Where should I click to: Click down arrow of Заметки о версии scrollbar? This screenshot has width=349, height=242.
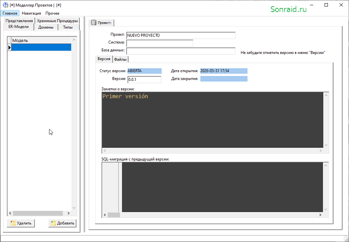pyautogui.click(x=326, y=145)
